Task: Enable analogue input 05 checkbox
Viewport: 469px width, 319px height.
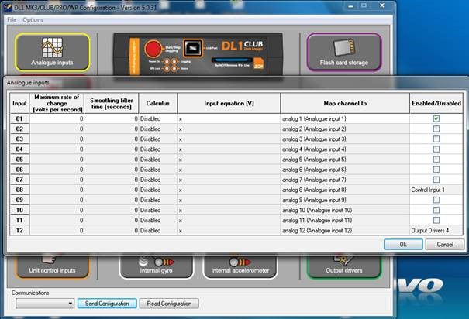Action: (436, 159)
